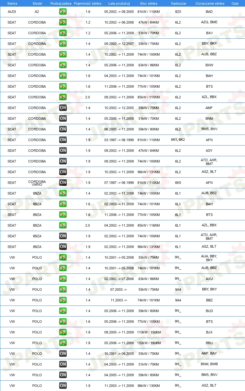The height and width of the screenshot is (391, 245).
Task: Click the 85kW / 115KM power cell
Action: (x=149, y=97)
